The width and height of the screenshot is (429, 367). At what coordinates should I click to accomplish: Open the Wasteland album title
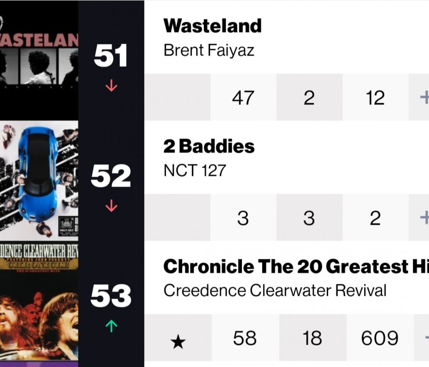tap(212, 26)
